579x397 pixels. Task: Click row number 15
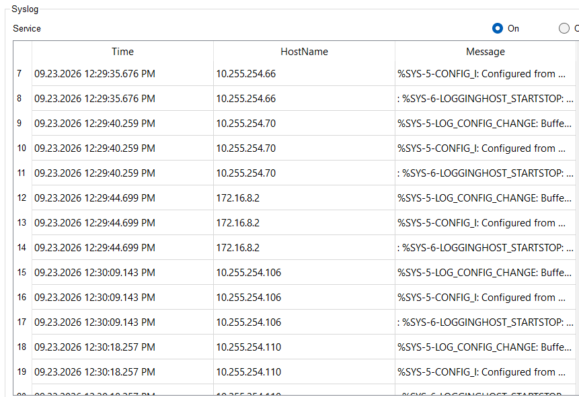click(x=22, y=272)
